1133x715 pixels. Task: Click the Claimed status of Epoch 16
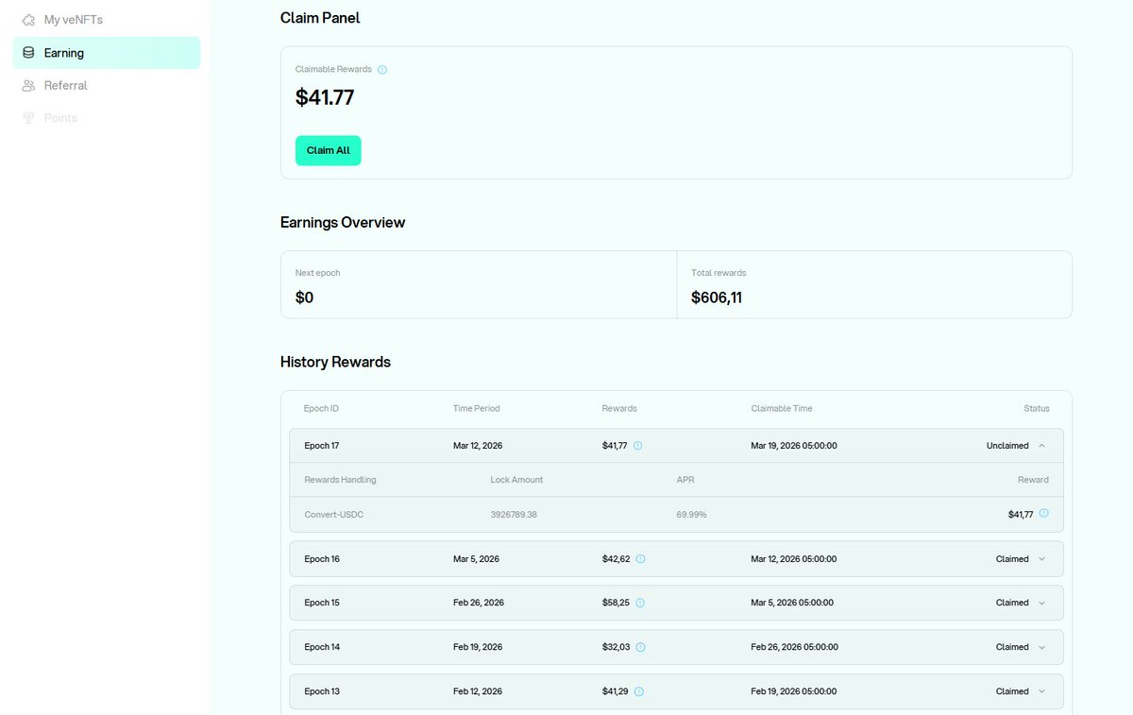click(x=1012, y=559)
